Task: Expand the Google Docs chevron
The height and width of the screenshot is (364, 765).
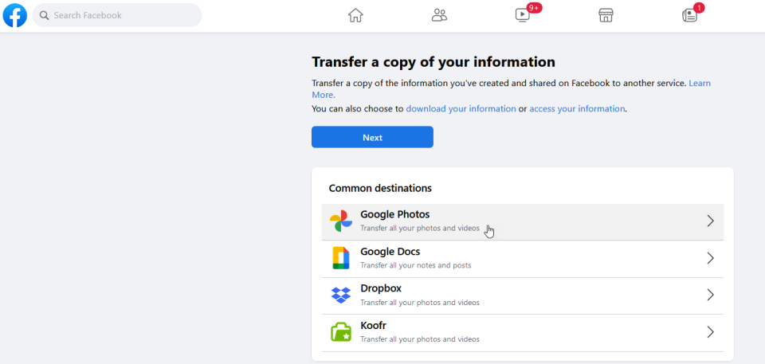Action: click(x=710, y=258)
